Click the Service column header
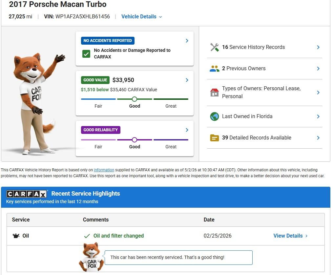 21,220
